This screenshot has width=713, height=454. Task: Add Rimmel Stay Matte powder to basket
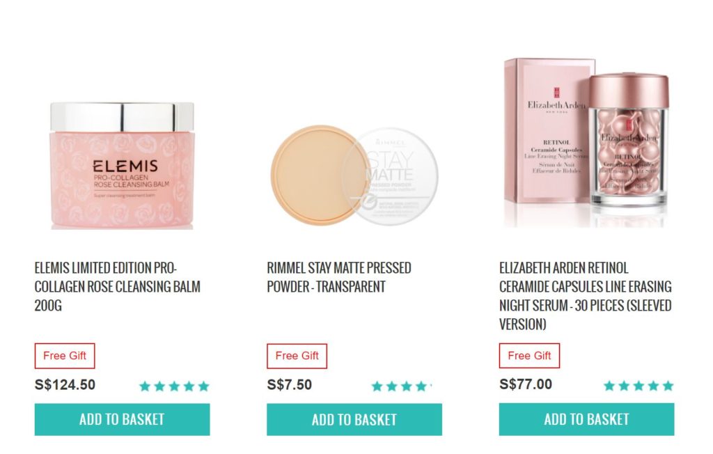tap(354, 419)
